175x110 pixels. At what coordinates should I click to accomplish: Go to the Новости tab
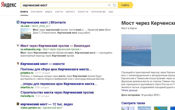point(83,12)
